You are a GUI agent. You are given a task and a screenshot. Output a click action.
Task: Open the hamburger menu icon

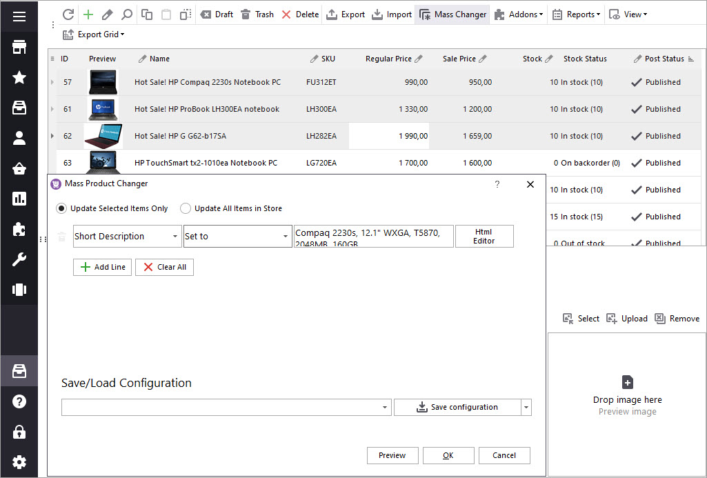(x=19, y=16)
